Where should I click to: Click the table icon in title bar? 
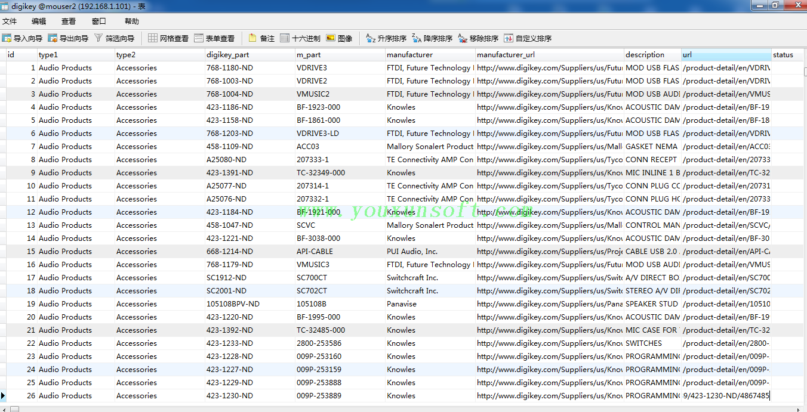[5, 6]
